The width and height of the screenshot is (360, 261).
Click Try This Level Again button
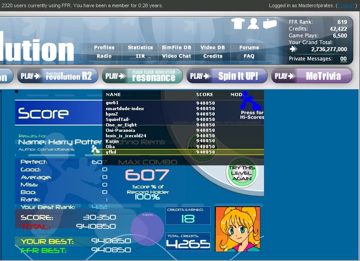[x=242, y=173]
